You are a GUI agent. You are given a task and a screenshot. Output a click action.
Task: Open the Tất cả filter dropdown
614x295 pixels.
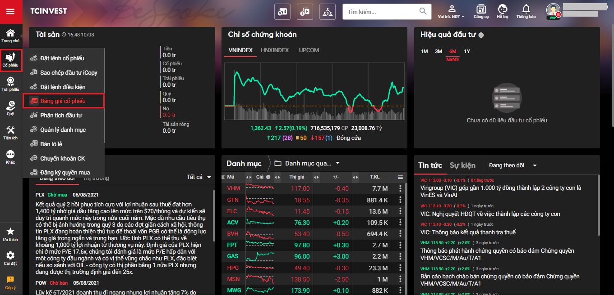(199, 177)
